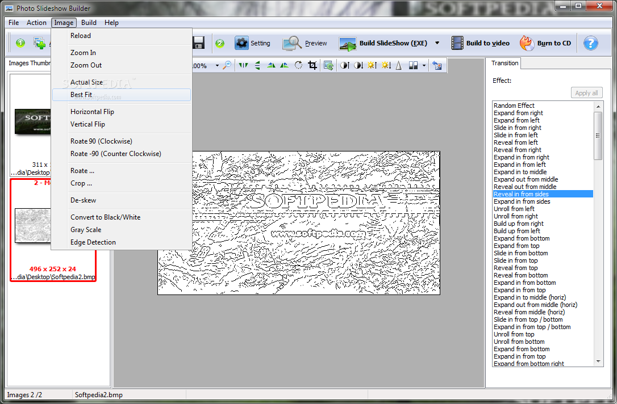This screenshot has width=617, height=404.
Task: Select 'Slide in from bottom' effect
Action: (543, 253)
